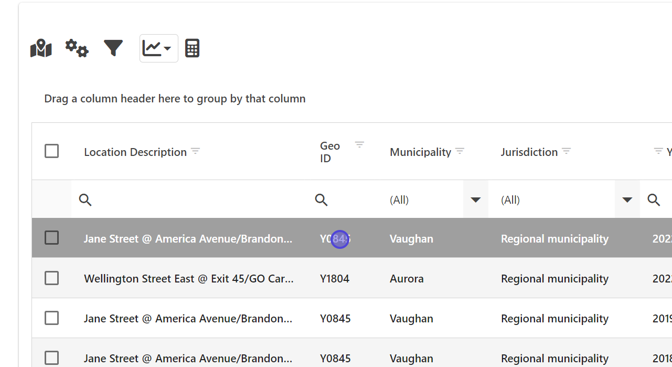Open settings with the gears icon
This screenshot has height=367, width=672.
click(77, 48)
